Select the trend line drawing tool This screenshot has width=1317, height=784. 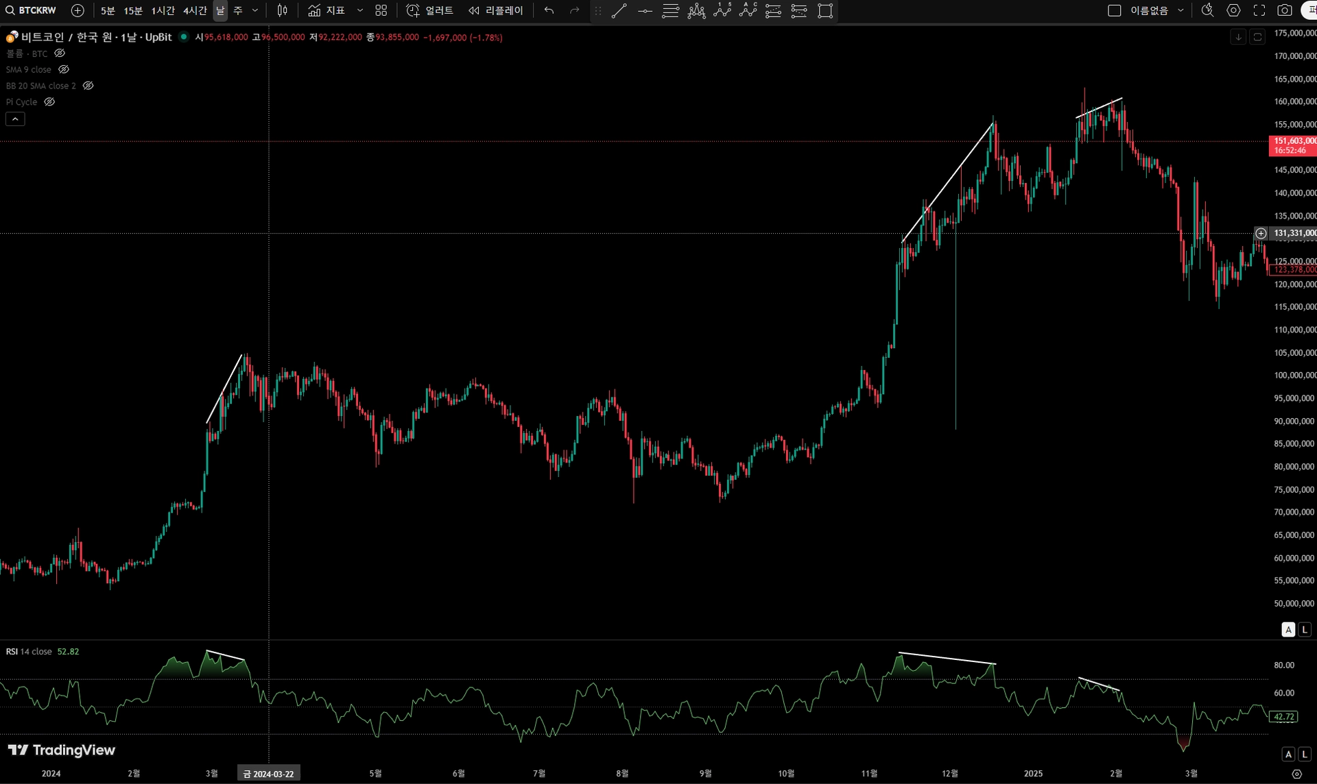click(x=619, y=10)
